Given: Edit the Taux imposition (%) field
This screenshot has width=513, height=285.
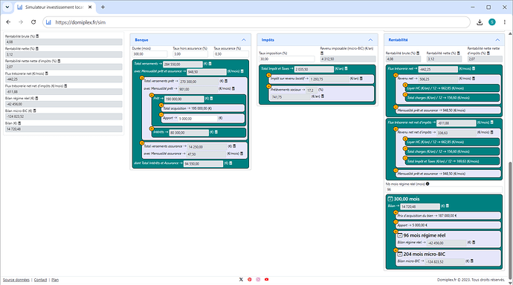Looking at the screenshot, I should 286,59.
